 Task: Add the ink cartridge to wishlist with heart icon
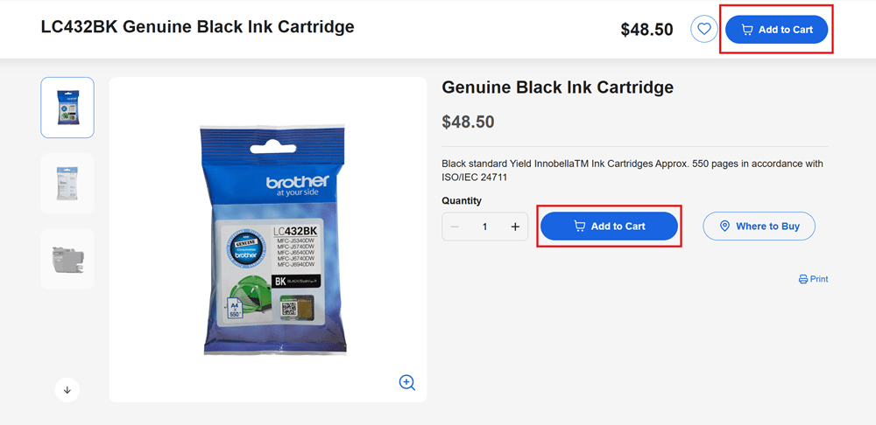tap(703, 30)
